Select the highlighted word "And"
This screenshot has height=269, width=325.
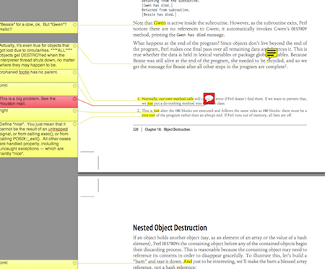[188, 262]
